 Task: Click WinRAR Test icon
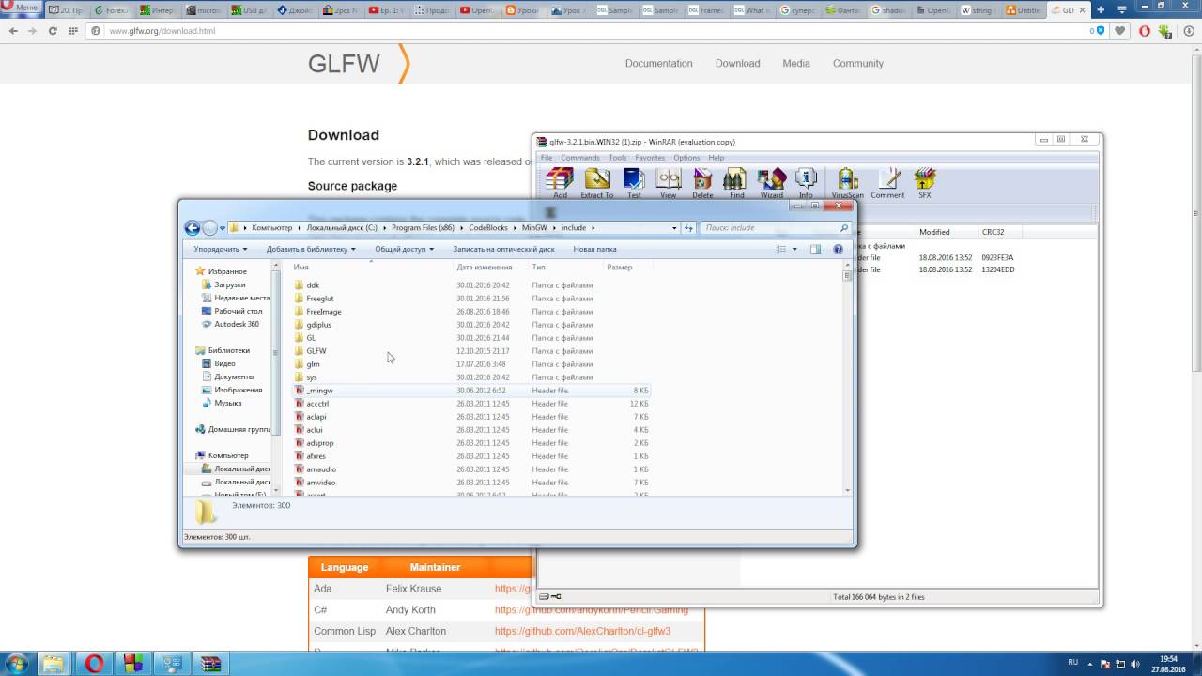pyautogui.click(x=634, y=181)
